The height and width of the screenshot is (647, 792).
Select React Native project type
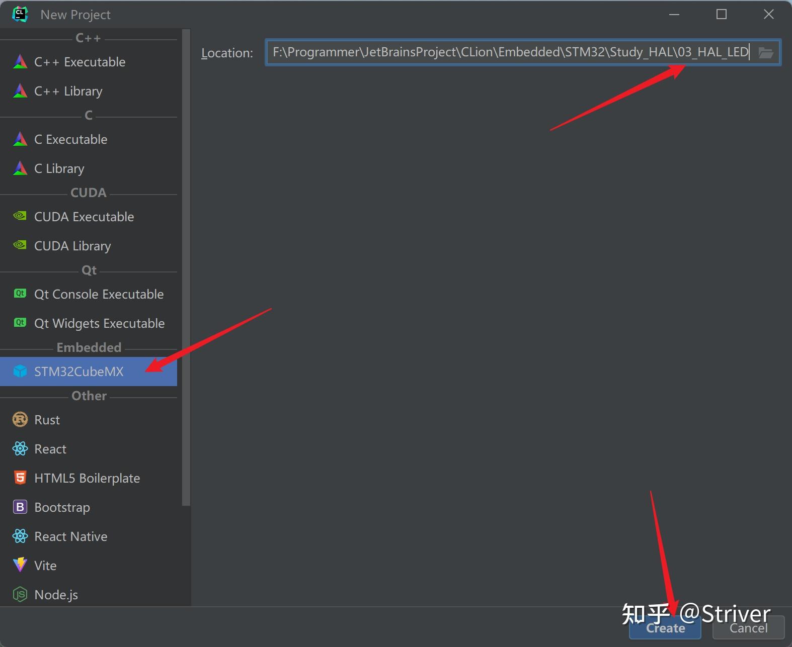point(89,536)
